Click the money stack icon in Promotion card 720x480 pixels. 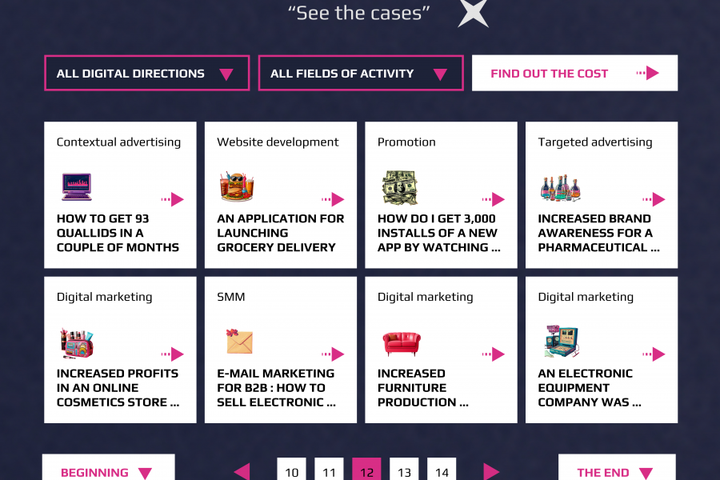pos(399,187)
